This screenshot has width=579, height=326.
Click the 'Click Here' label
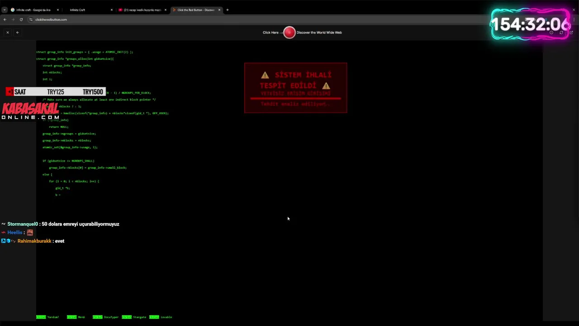(271, 33)
